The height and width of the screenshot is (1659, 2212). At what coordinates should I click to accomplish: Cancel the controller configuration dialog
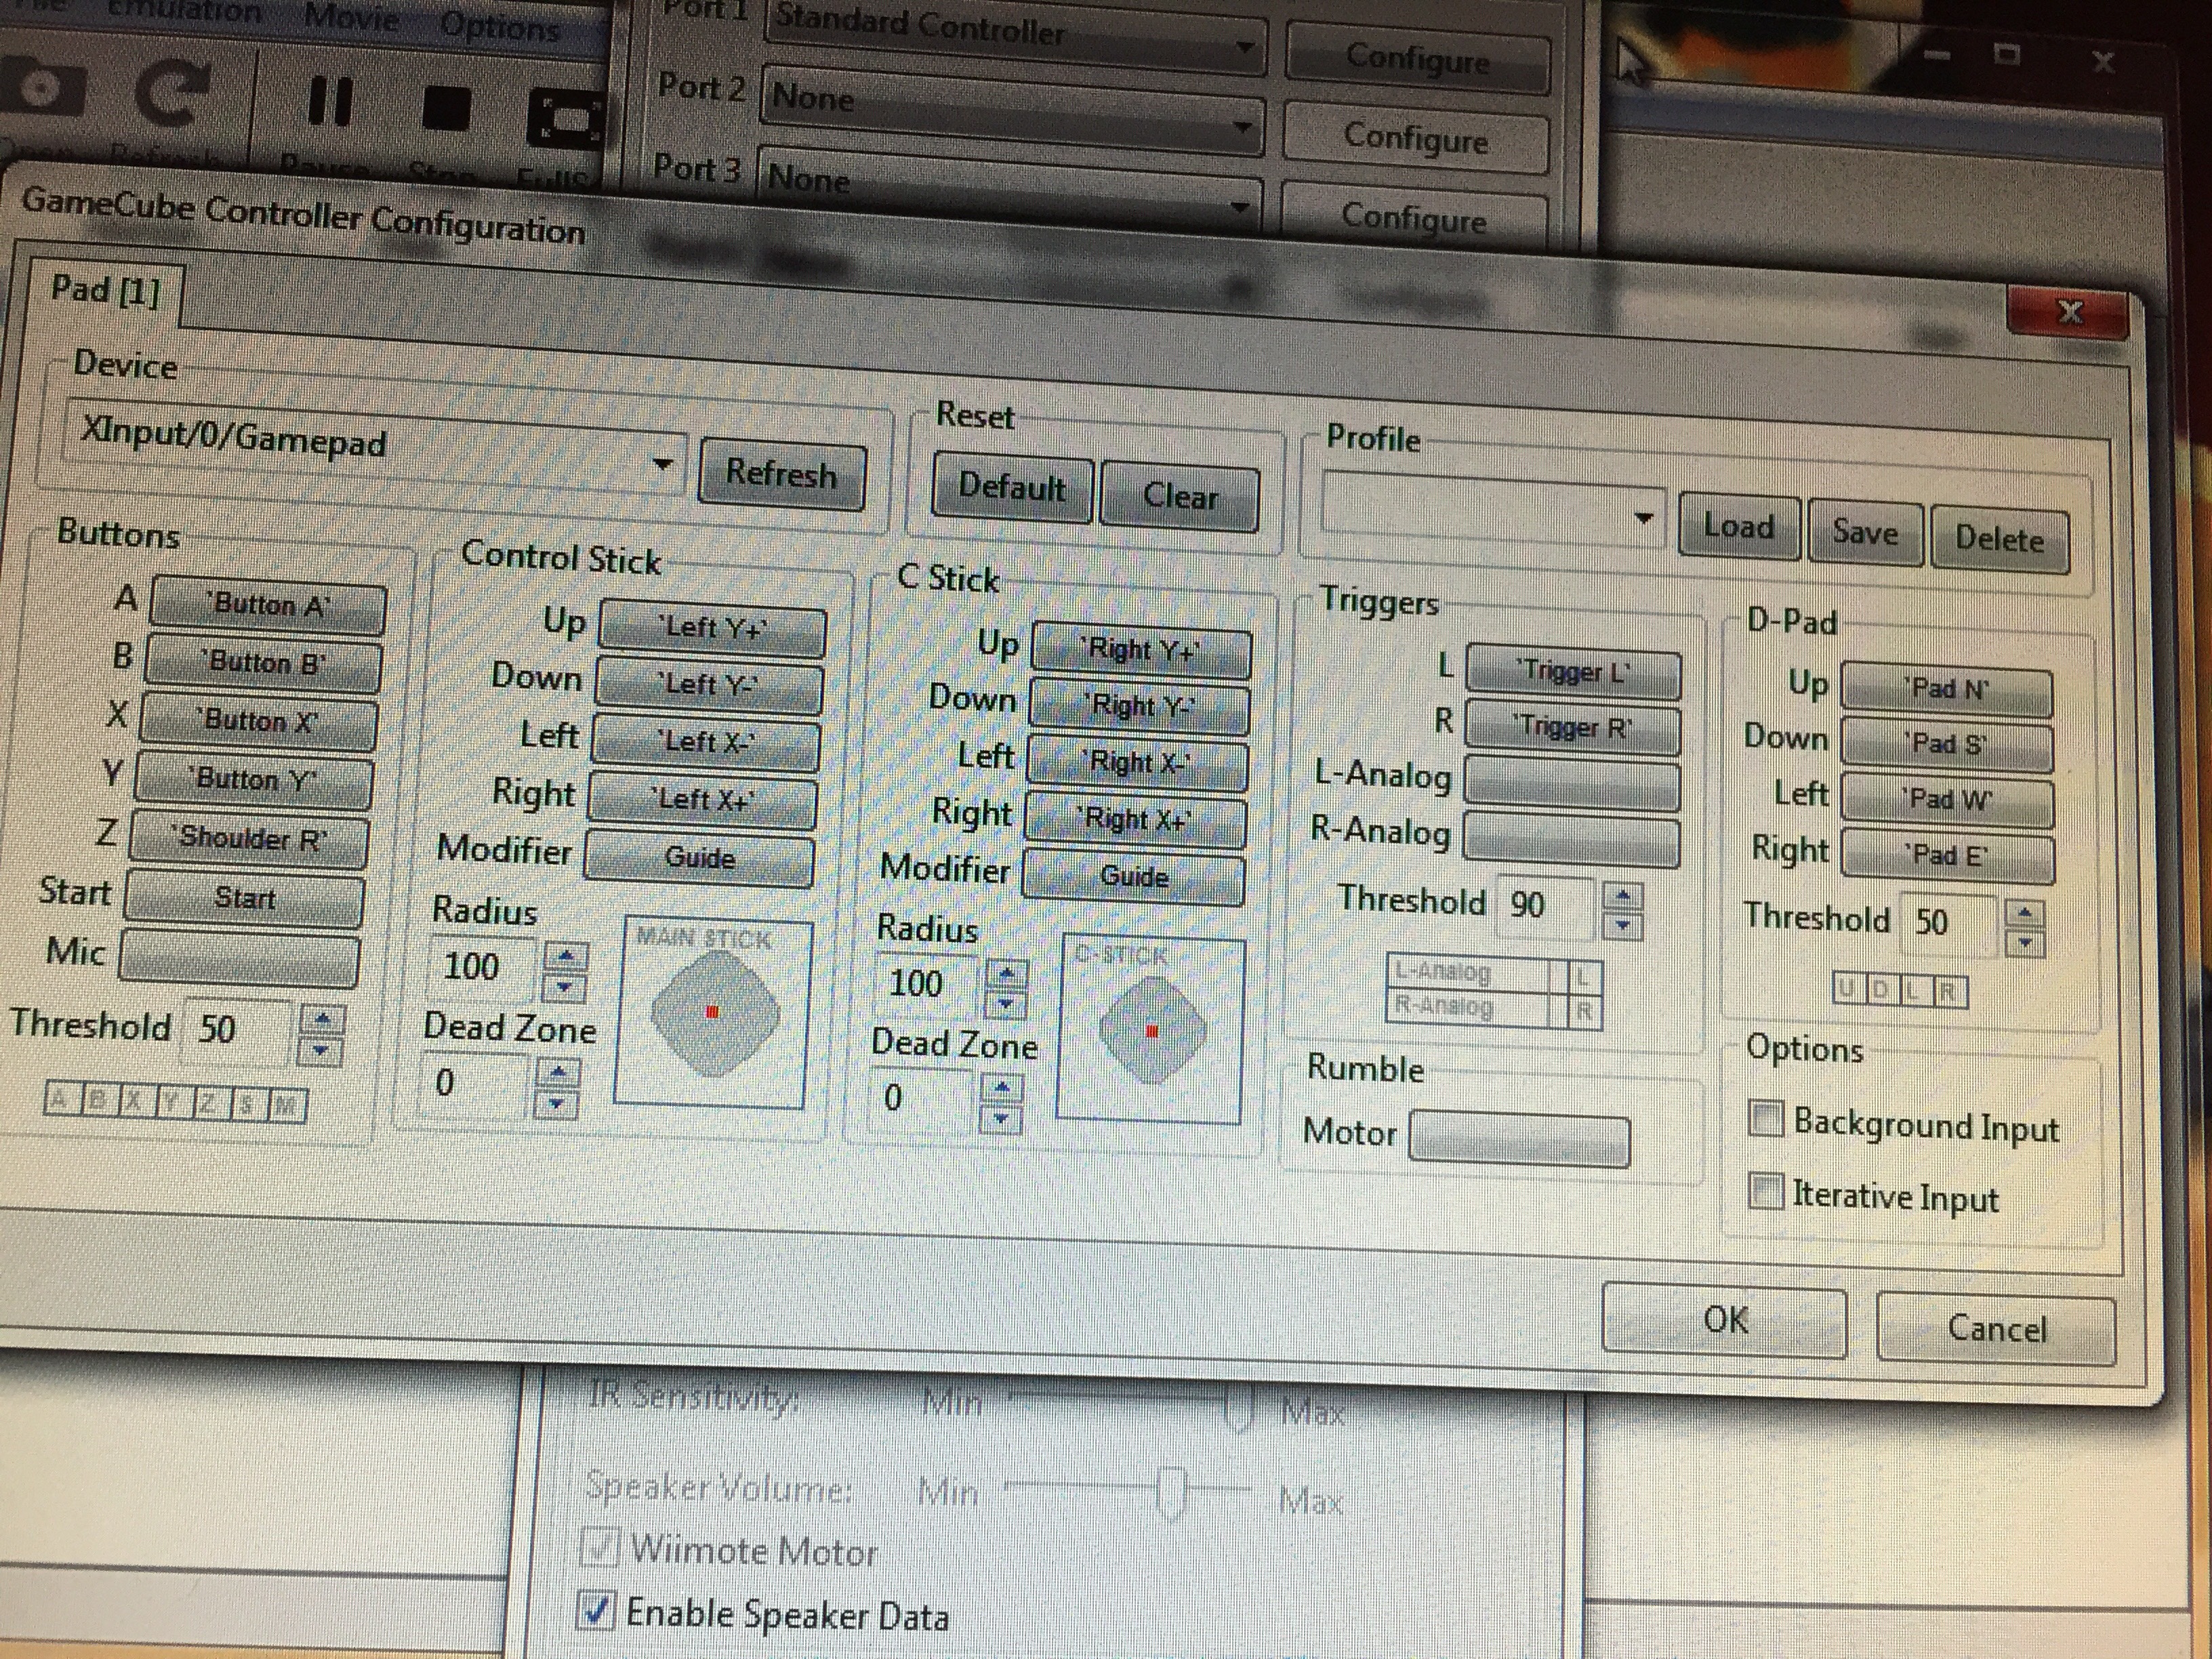click(x=1996, y=1328)
